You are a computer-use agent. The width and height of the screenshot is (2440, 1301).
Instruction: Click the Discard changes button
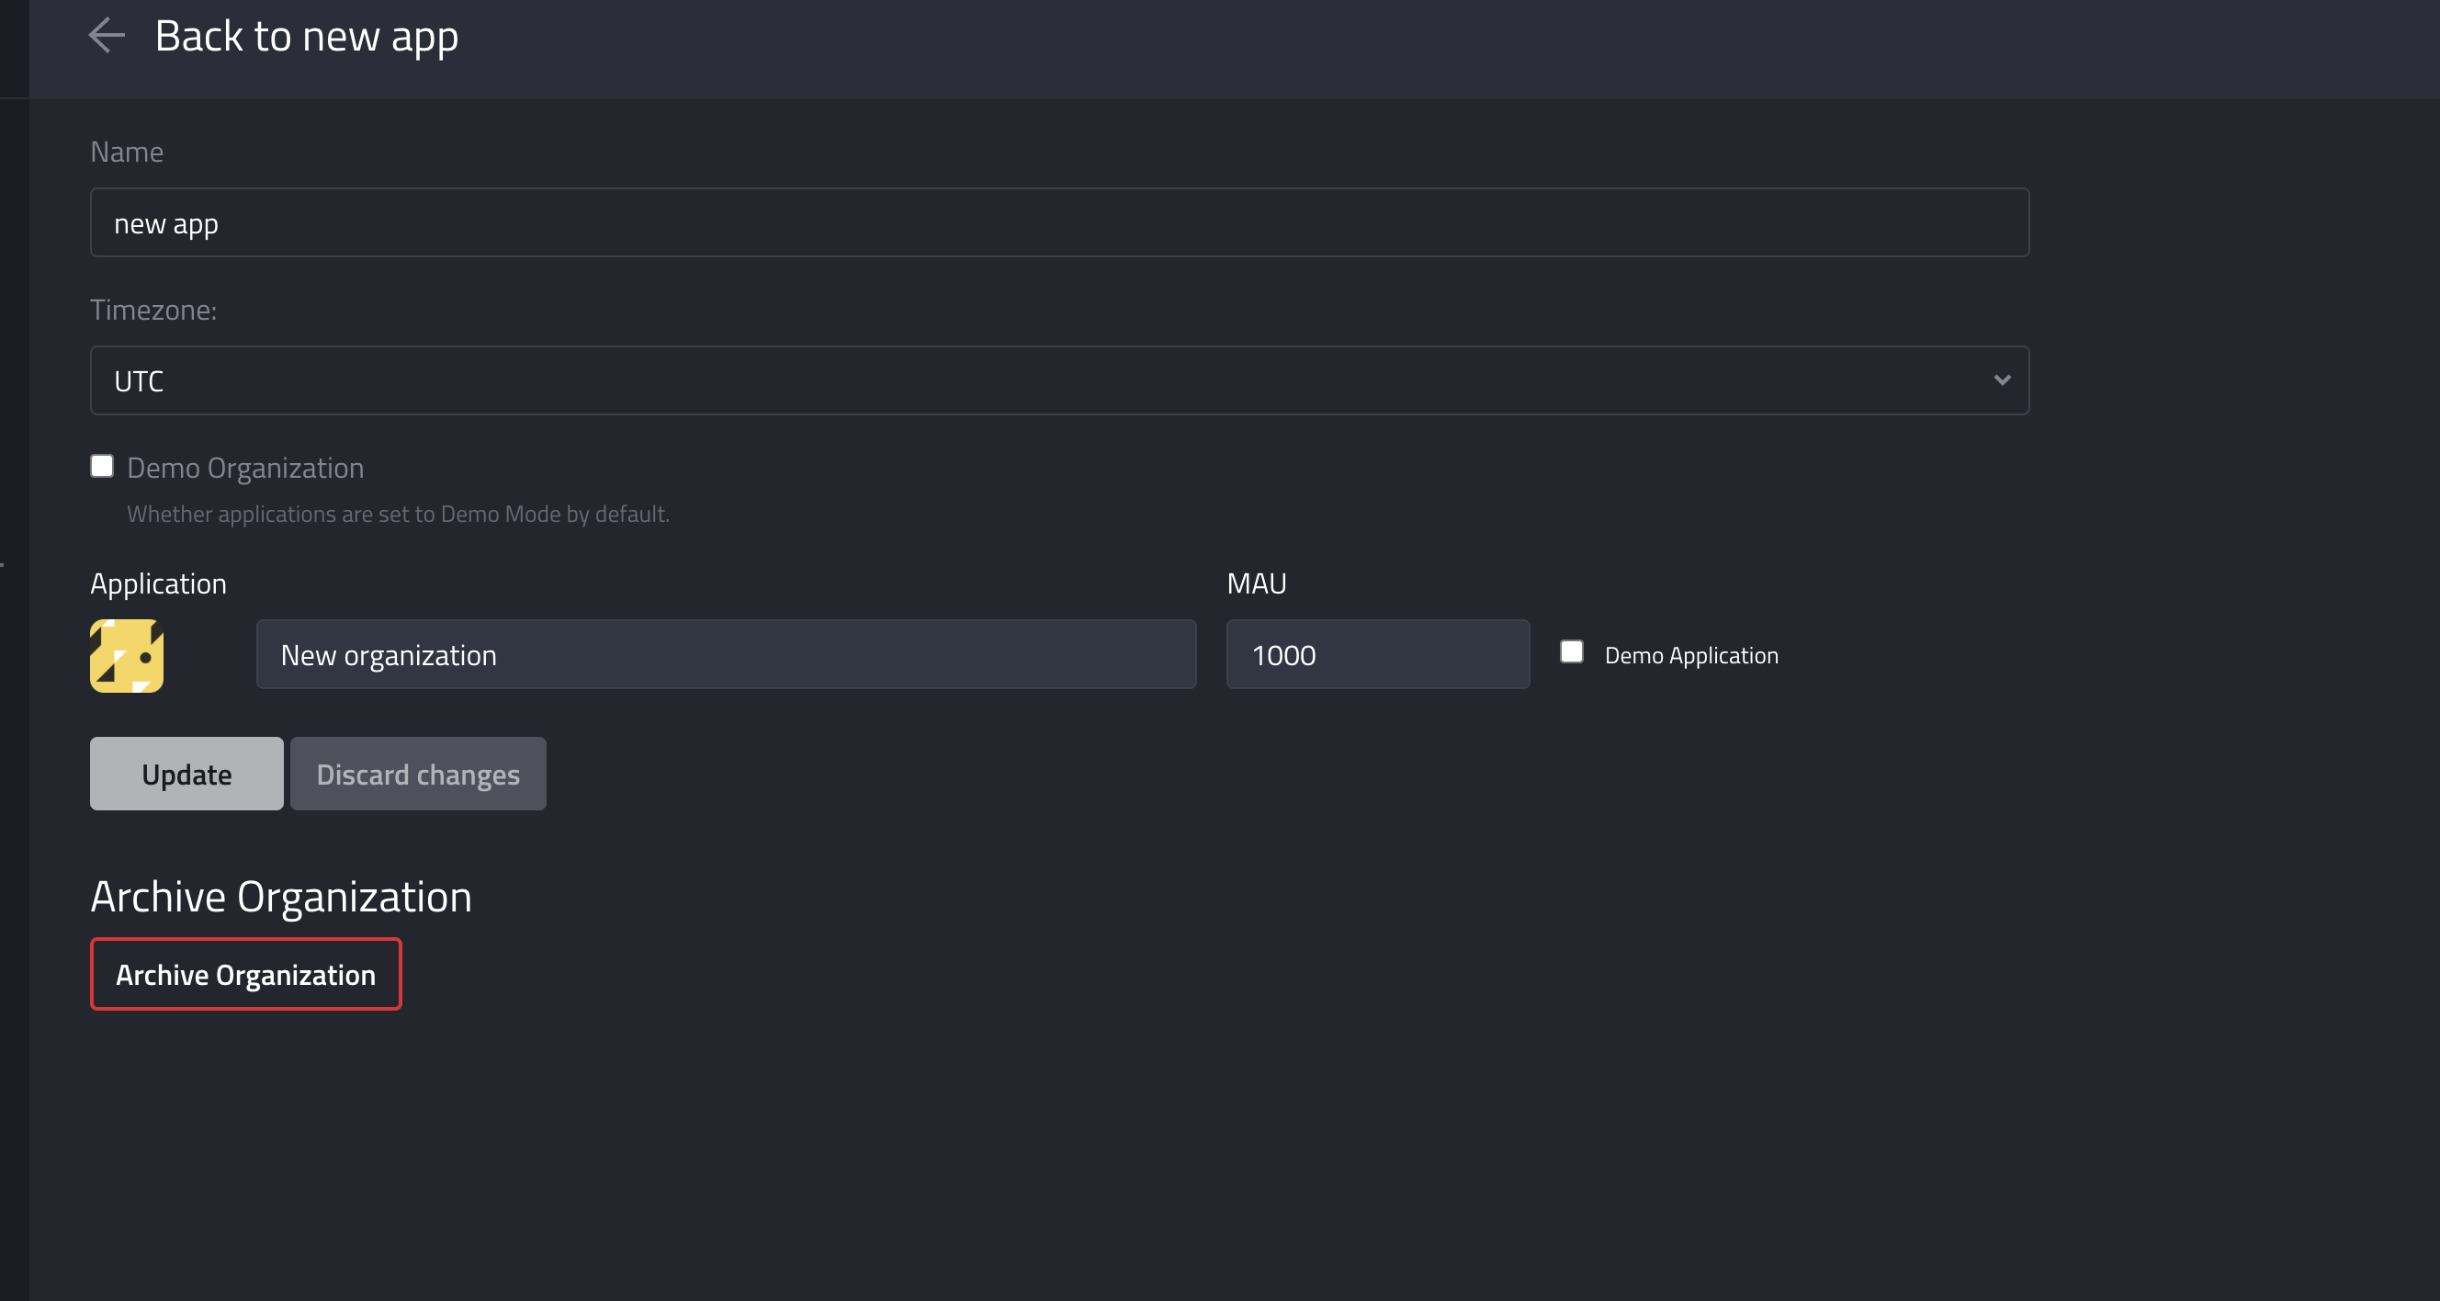418,775
